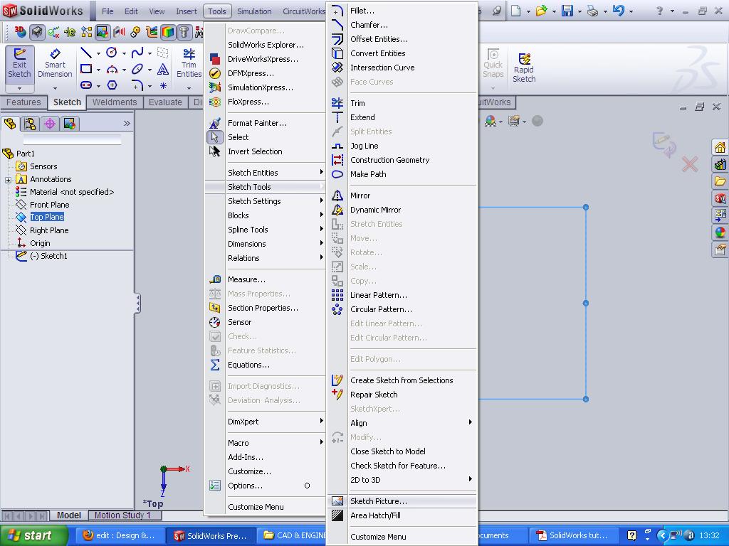
Task: Open the File menu
Action: (107, 11)
